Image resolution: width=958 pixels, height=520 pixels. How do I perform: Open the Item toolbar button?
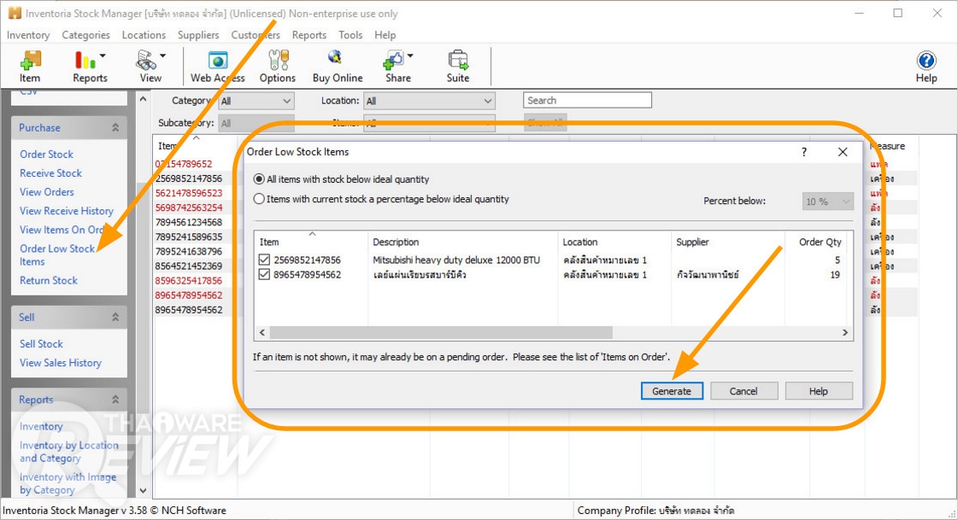tap(29, 66)
